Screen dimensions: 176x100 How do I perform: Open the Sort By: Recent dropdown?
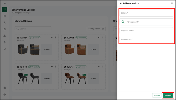click(96, 29)
